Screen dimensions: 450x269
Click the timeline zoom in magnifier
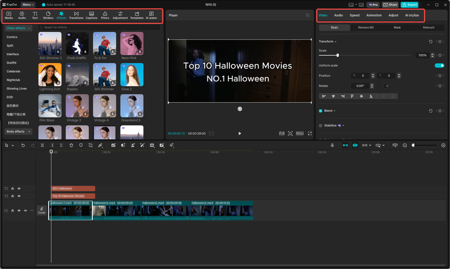[x=443, y=145]
